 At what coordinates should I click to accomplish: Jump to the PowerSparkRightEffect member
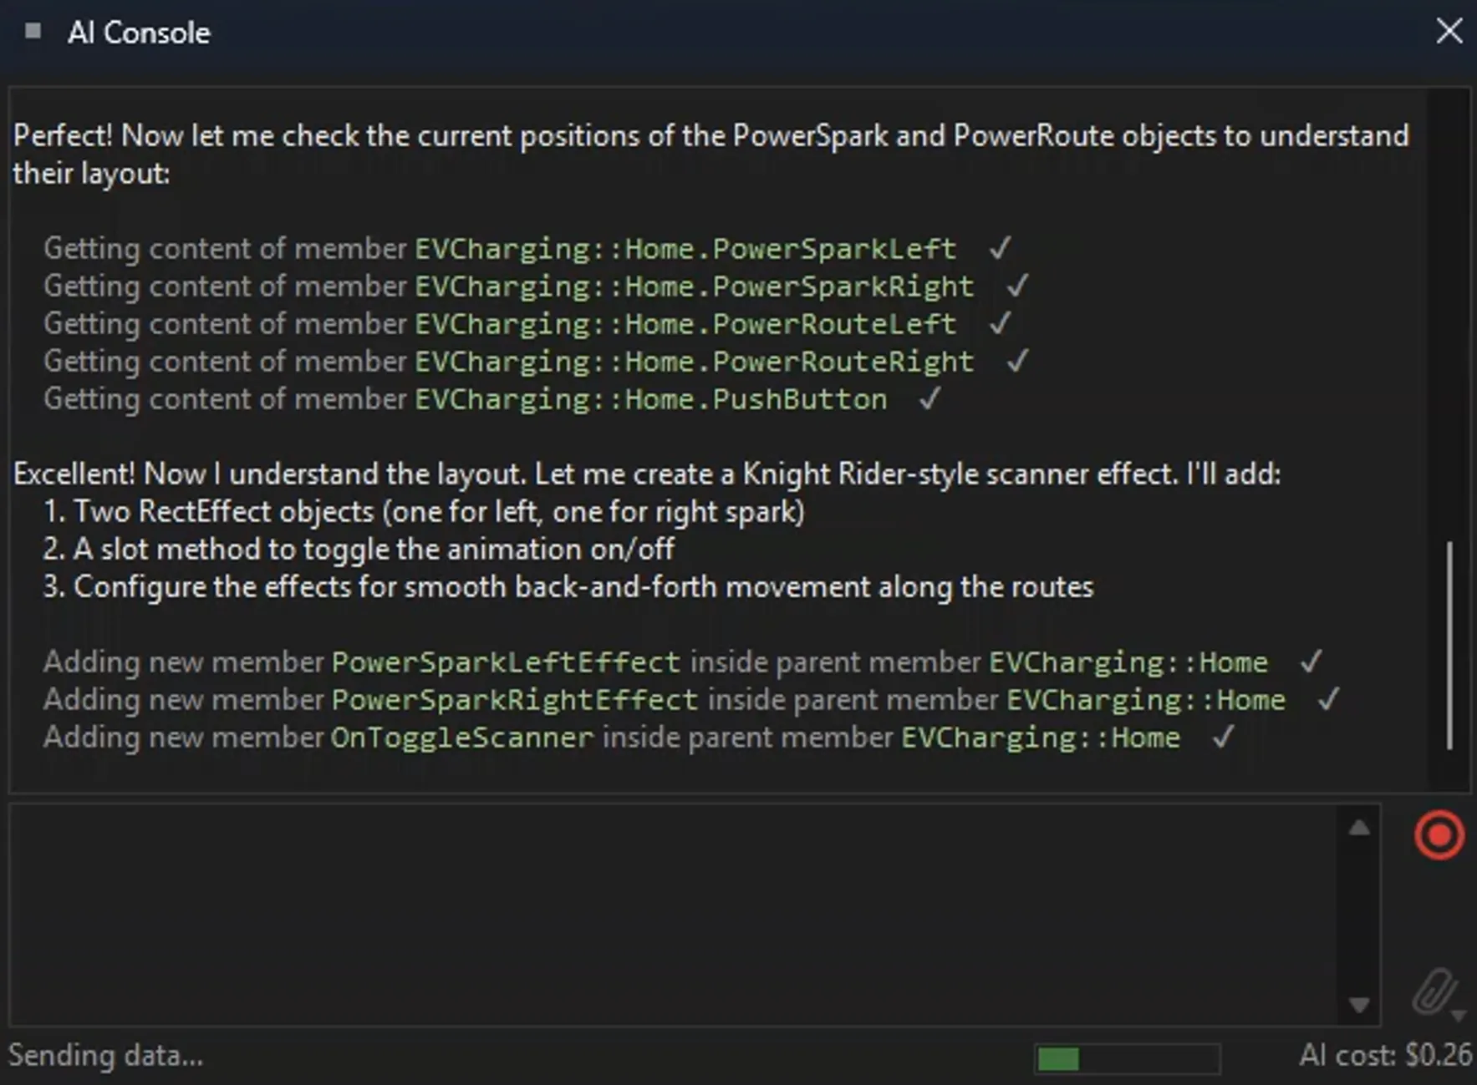tap(514, 700)
